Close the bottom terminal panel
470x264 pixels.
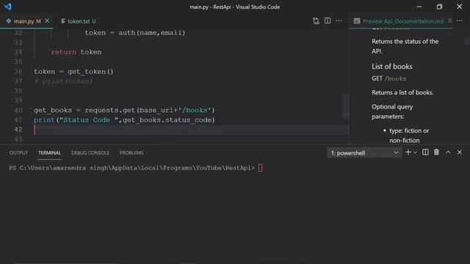point(460,153)
